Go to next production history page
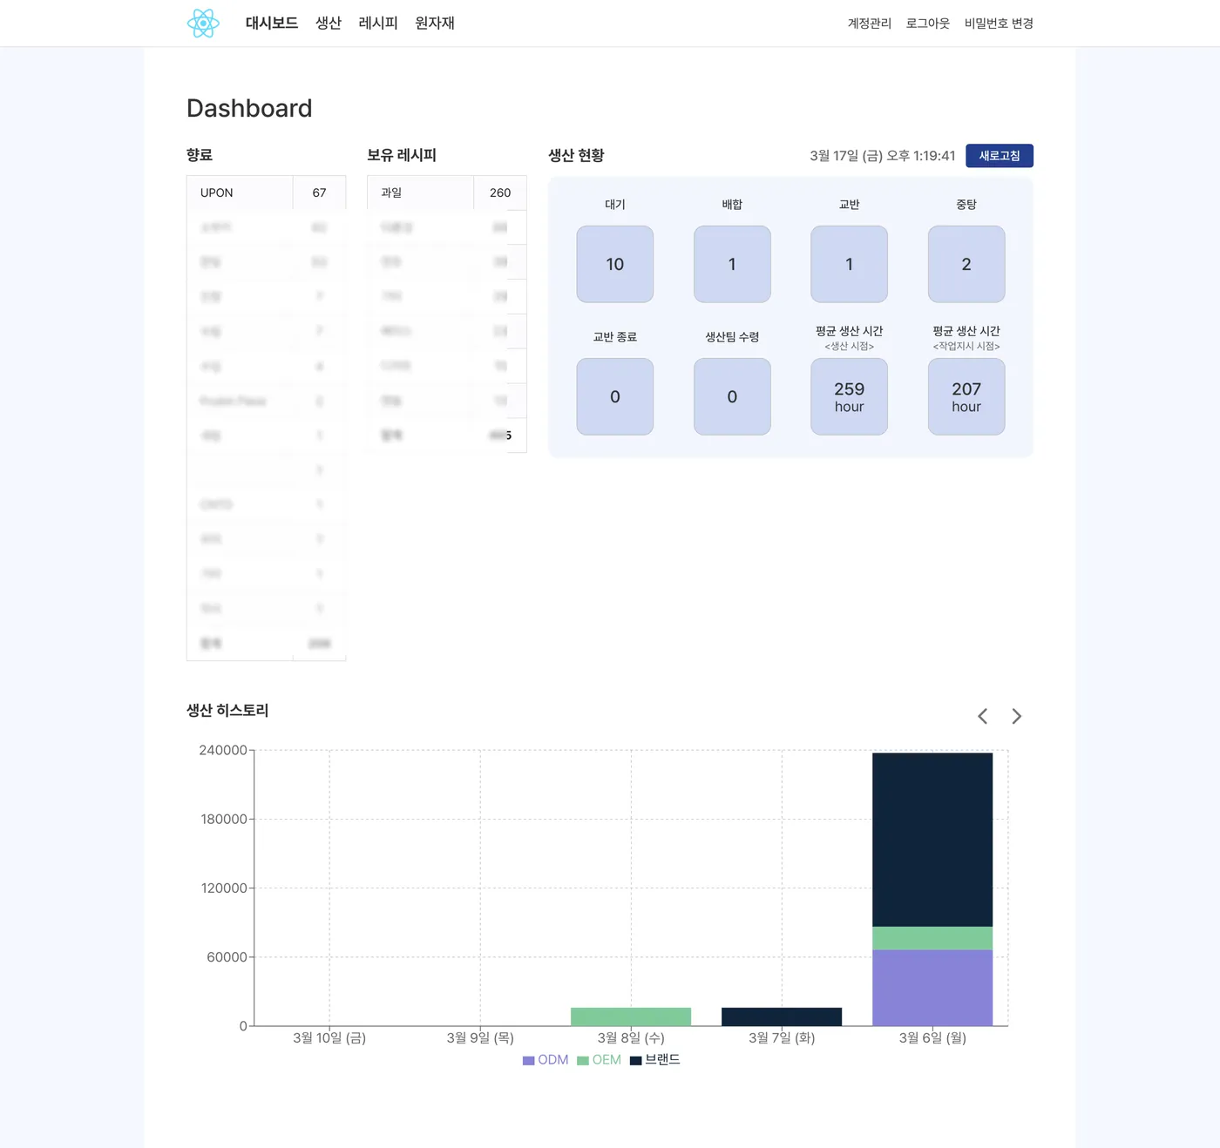This screenshot has width=1220, height=1148. click(x=1016, y=716)
